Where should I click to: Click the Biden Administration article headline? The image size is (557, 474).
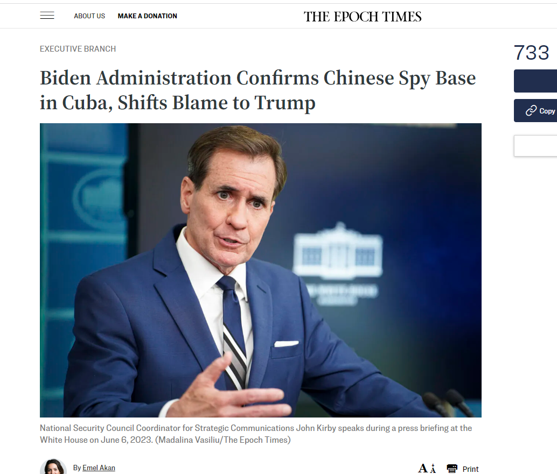[x=257, y=90]
